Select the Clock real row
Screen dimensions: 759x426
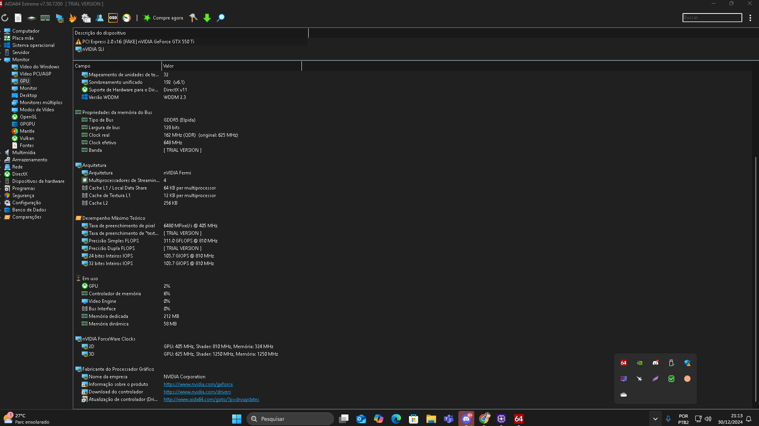[x=159, y=135]
